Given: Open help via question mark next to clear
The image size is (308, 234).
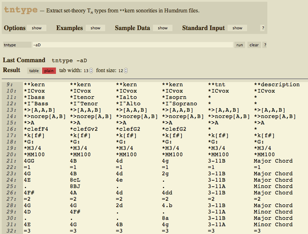Looking at the screenshot, I should click(265, 45).
